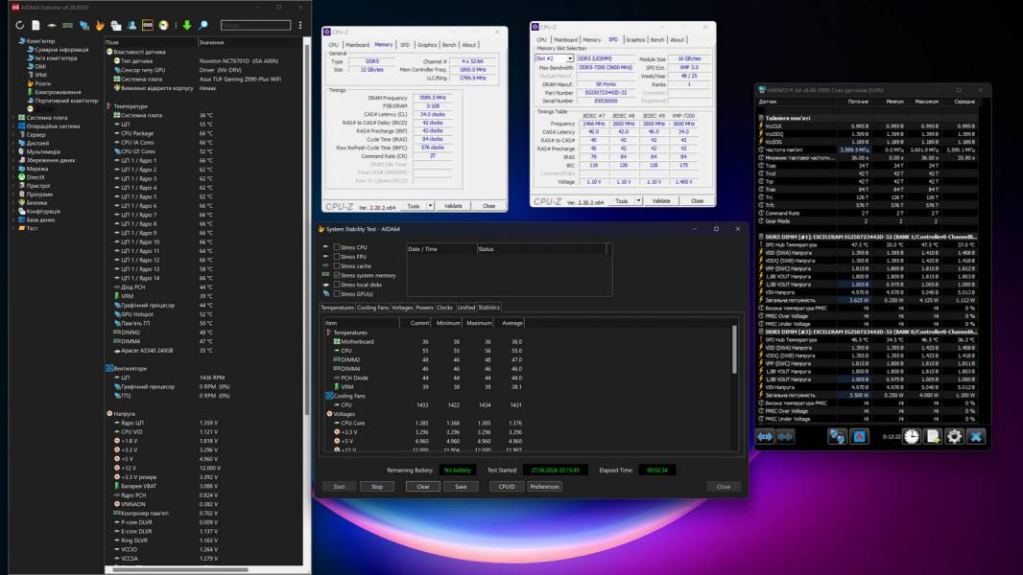Click HWiNFO clock reset timer icon
Image resolution: width=1023 pixels, height=575 pixels.
[x=912, y=436]
